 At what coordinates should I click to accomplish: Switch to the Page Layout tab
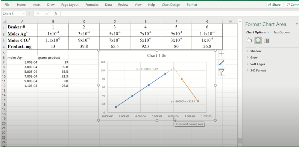tap(70, 5)
